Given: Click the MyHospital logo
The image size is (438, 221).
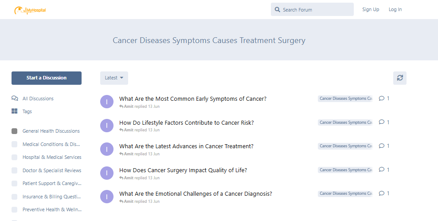Looking at the screenshot, I should [30, 10].
